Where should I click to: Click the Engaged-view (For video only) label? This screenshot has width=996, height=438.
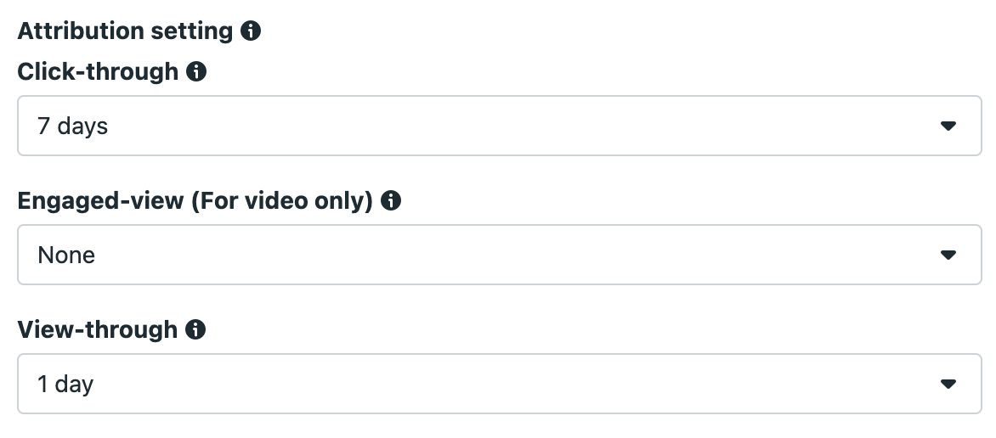195,200
